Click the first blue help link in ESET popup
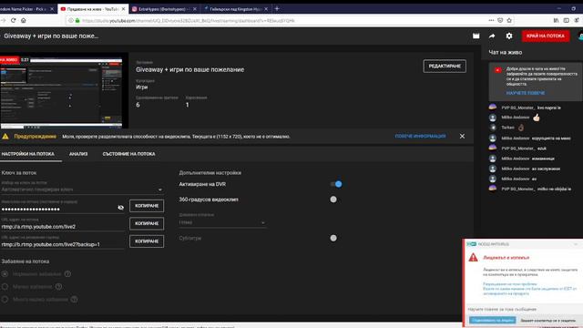This screenshot has height=328, width=583. pyautogui.click(x=509, y=284)
